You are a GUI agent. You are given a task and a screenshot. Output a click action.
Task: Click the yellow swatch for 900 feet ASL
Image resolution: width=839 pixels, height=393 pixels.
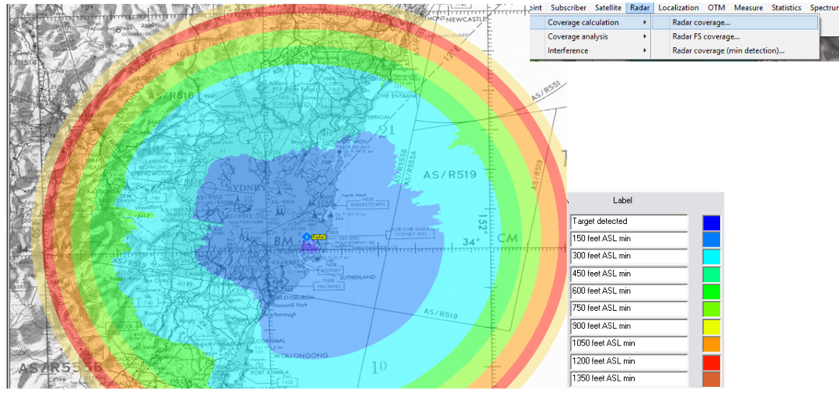click(711, 326)
